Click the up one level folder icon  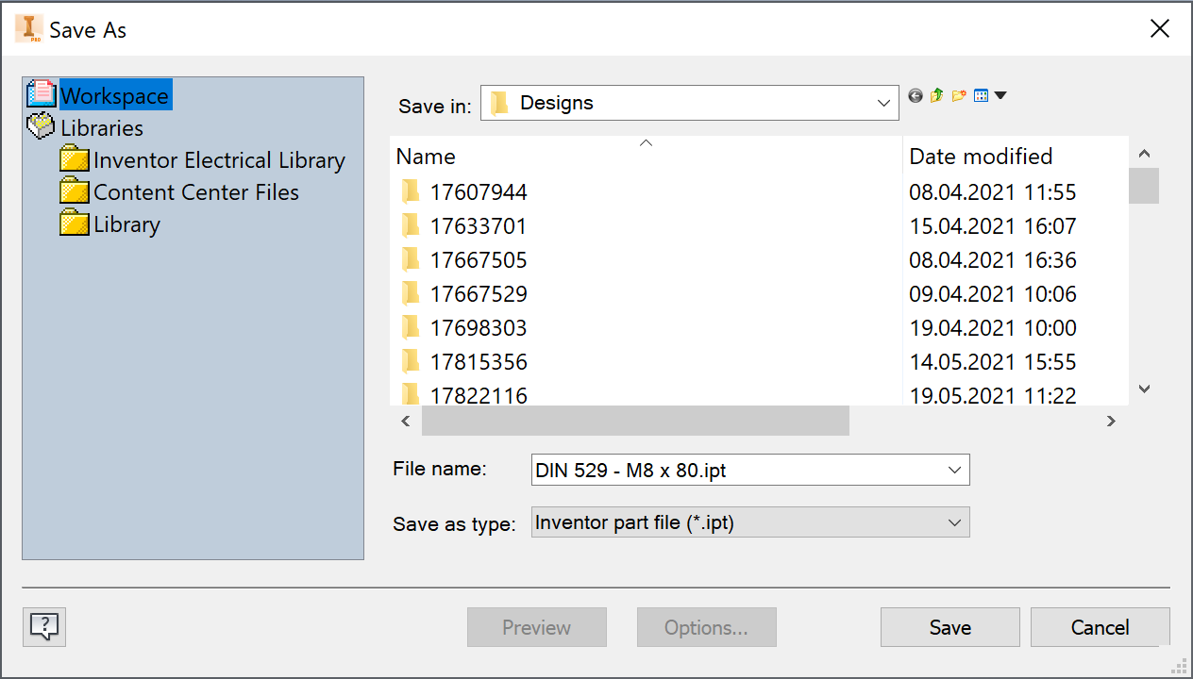coord(936,95)
